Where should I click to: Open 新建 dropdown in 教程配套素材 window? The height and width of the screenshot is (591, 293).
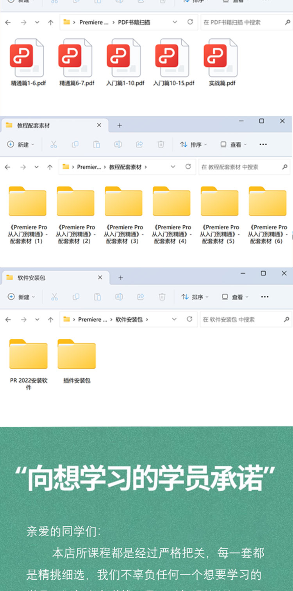[21, 144]
